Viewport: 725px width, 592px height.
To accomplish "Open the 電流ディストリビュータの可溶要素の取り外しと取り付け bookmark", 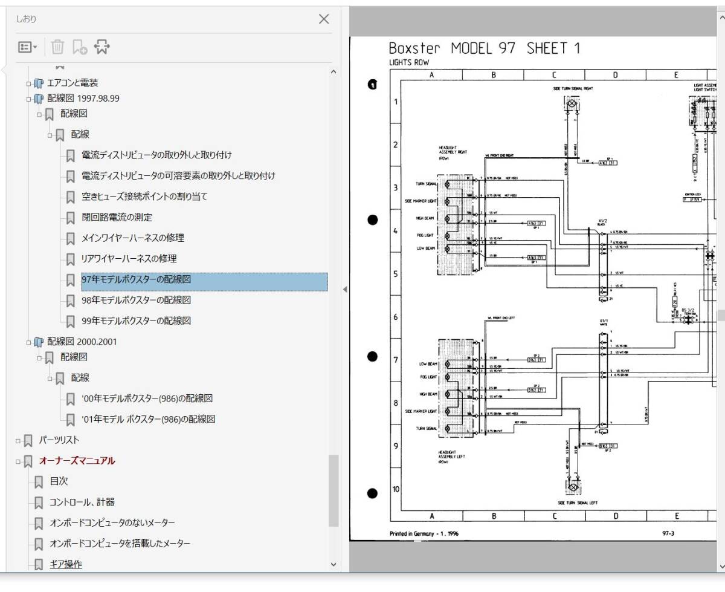I will pyautogui.click(x=178, y=176).
